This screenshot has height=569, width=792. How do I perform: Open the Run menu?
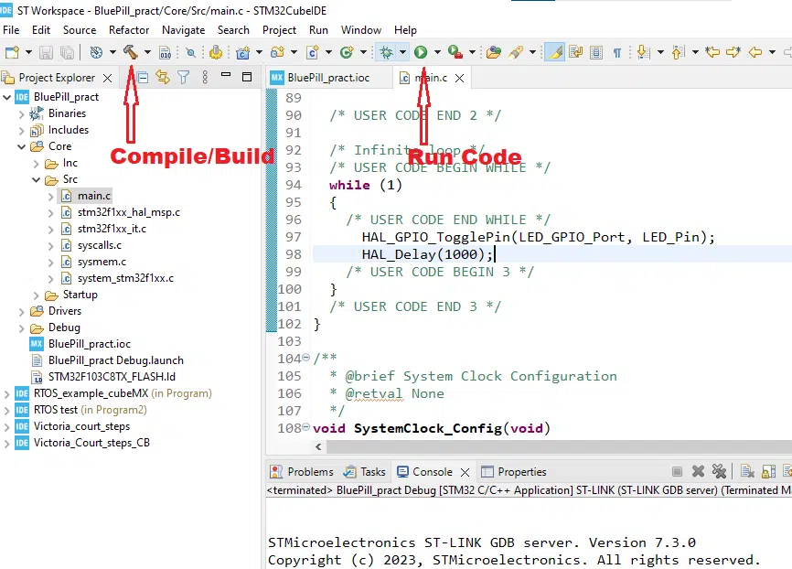[x=318, y=30]
